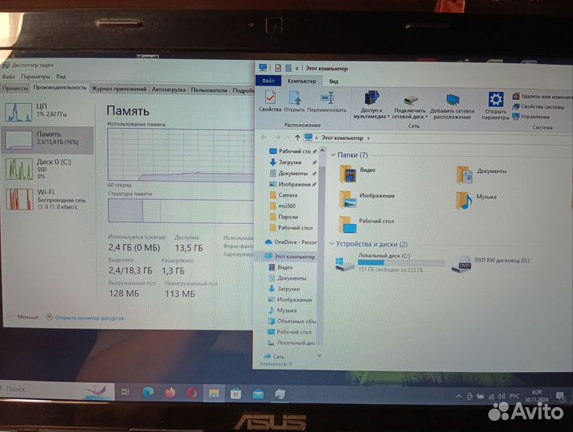This screenshot has width=573, height=432.
Task: Collapse Task Manager with Меньше
Action: point(22,317)
